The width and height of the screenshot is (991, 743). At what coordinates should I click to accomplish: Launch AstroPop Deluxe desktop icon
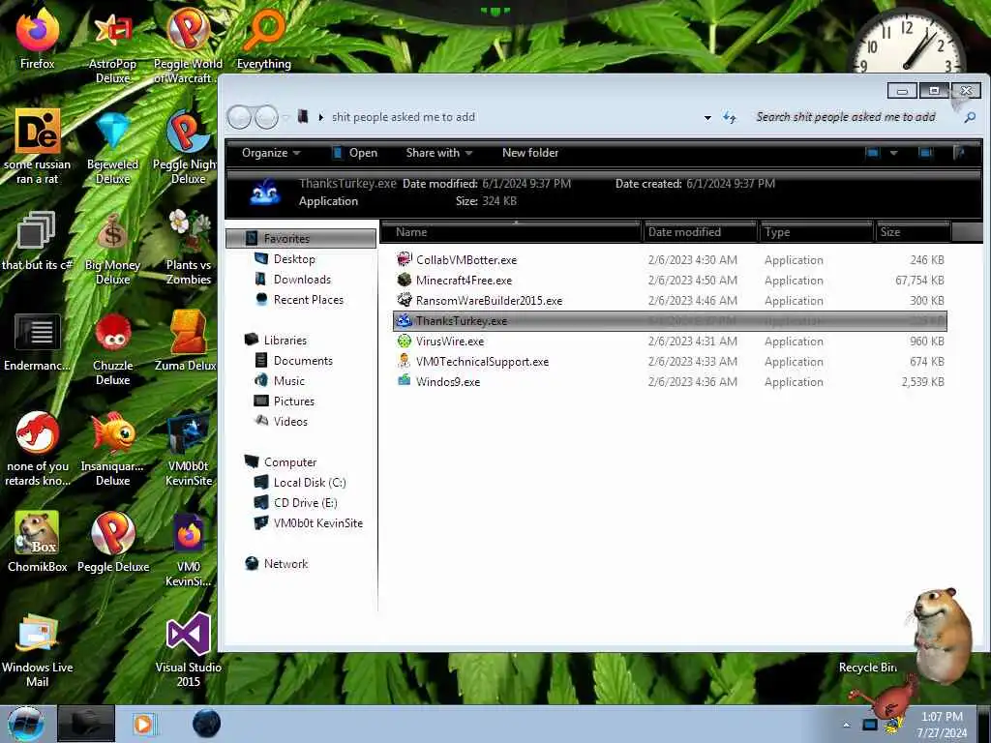[x=112, y=46]
